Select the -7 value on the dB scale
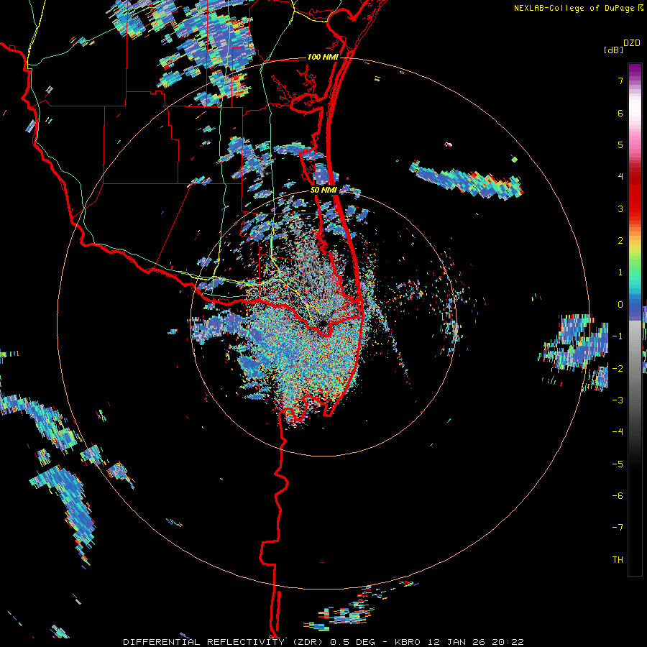 point(618,528)
